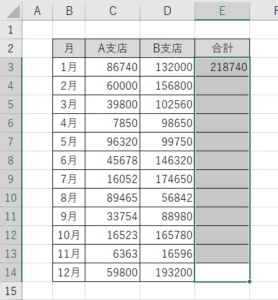Click the fill handle of the selection
This screenshot has width=278, height=300.
[x=249, y=281]
